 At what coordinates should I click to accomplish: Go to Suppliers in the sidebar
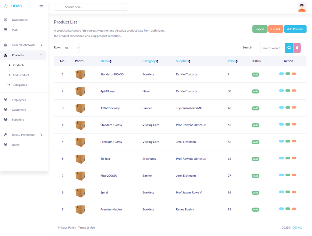[x=18, y=120]
